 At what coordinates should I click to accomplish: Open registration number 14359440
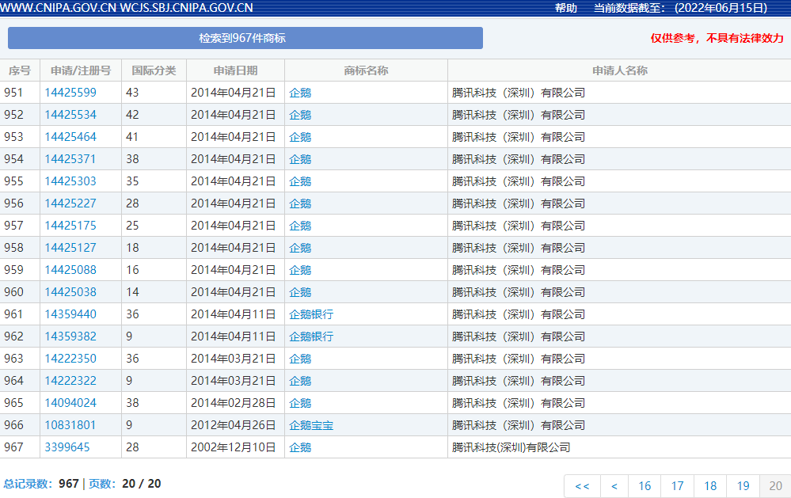point(70,314)
